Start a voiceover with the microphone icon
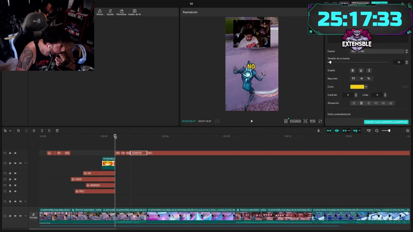The height and width of the screenshot is (232, 413). 318,130
